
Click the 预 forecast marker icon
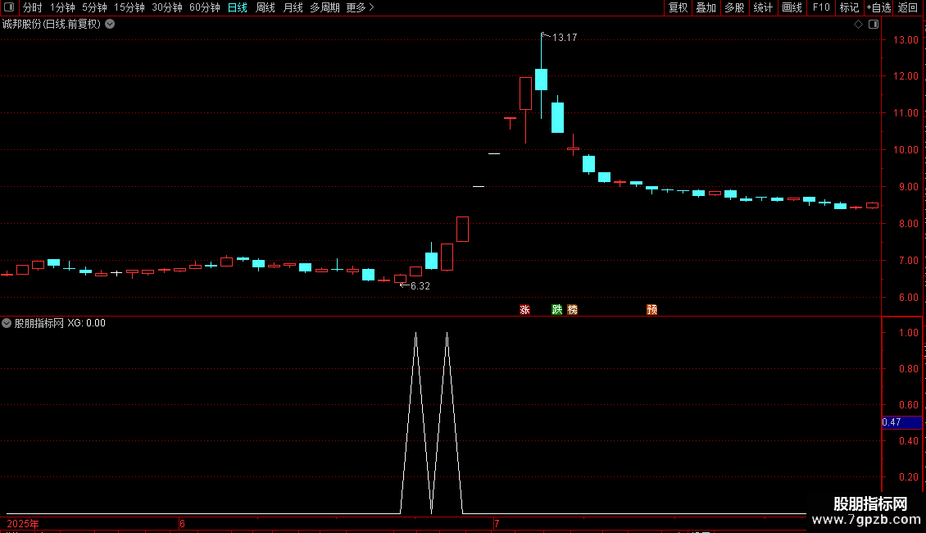click(651, 310)
